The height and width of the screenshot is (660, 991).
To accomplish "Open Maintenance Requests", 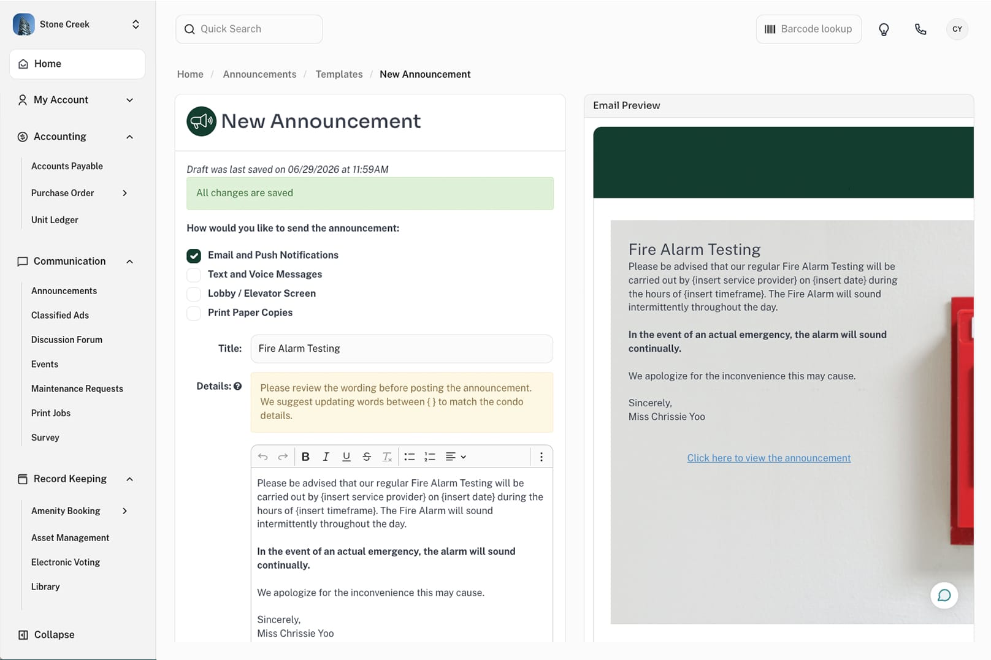I will [77, 389].
